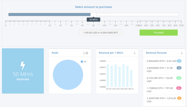Select the 1m forecast badge
Viewport: 187px width, 107px height.
(179, 78)
